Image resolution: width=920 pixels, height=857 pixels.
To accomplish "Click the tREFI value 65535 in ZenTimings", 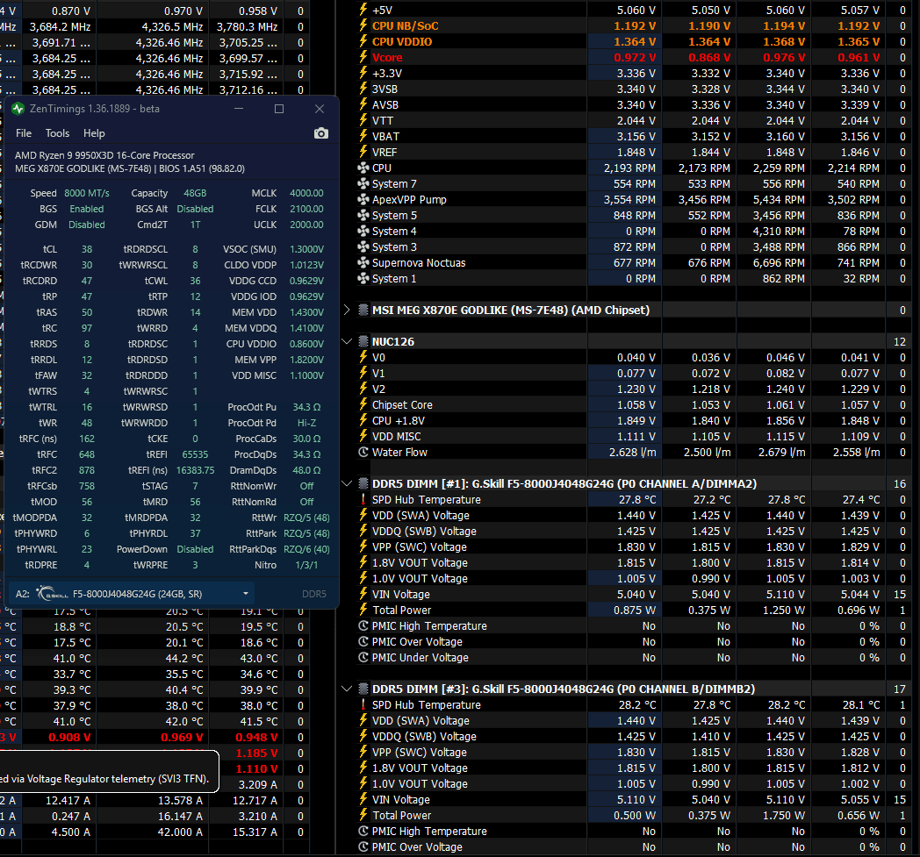I will pyautogui.click(x=196, y=454).
